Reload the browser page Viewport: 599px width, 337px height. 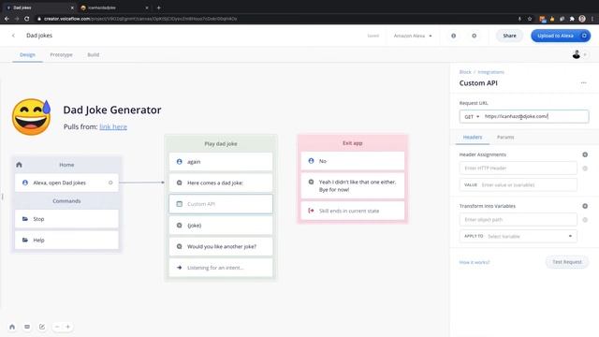pos(27,19)
